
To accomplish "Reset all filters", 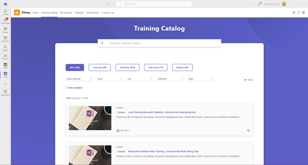I will coord(249,80).
